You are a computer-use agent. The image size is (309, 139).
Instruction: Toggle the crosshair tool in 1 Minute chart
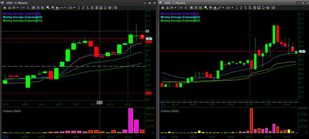pos(214,7)
